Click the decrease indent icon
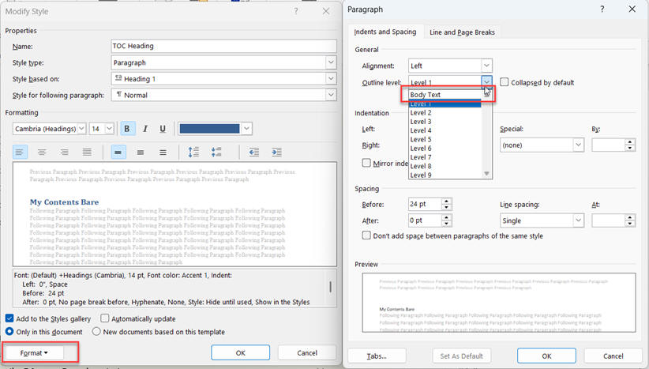The width and height of the screenshot is (649, 369). pyautogui.click(x=253, y=152)
